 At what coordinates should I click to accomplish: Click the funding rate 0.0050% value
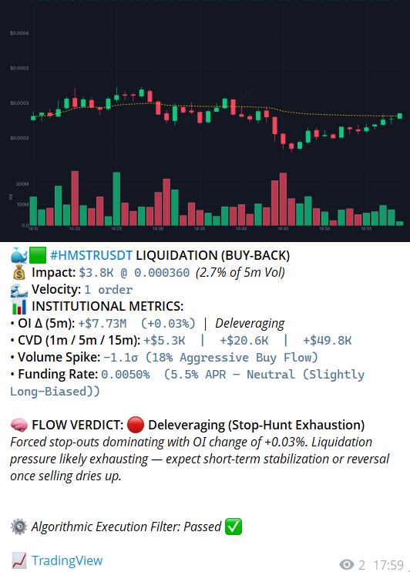click(126, 375)
